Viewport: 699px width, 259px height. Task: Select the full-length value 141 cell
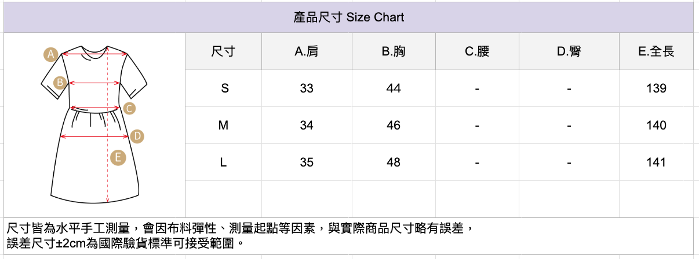656,162
